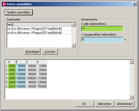Click the data table scroll-down arrow
This screenshot has width=139, height=111.
click(x=132, y=97)
